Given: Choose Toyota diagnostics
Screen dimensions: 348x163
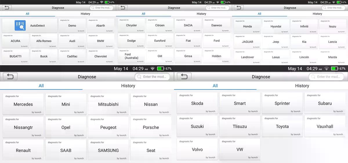Looking at the screenshot, I should (282, 126).
